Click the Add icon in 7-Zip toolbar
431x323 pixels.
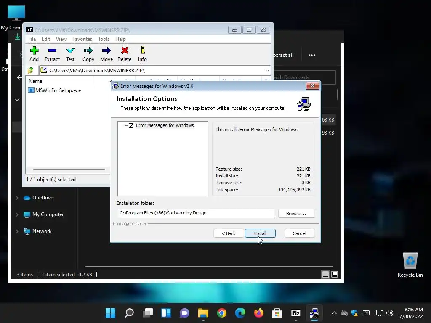34,54
